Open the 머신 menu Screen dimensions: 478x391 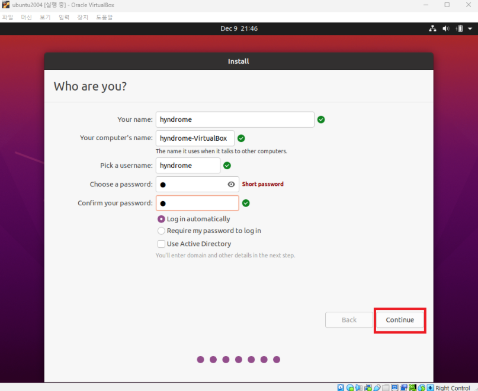[26, 17]
